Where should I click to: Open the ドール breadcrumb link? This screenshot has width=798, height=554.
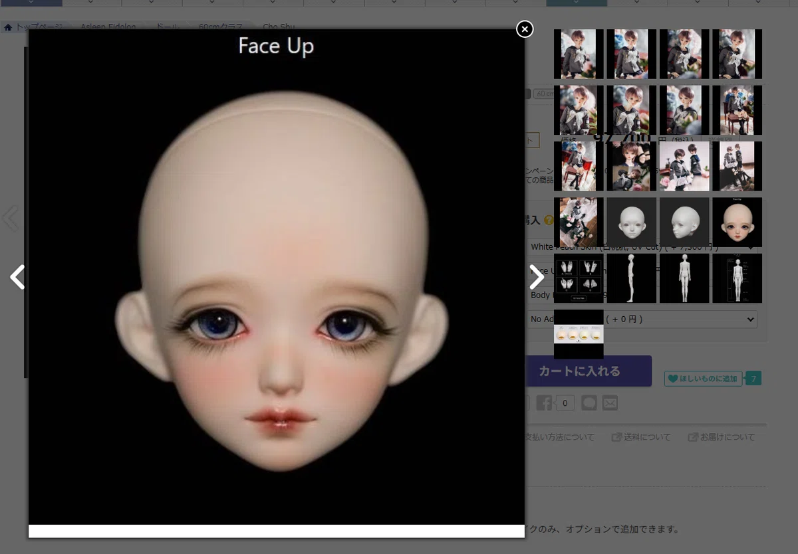pos(167,27)
